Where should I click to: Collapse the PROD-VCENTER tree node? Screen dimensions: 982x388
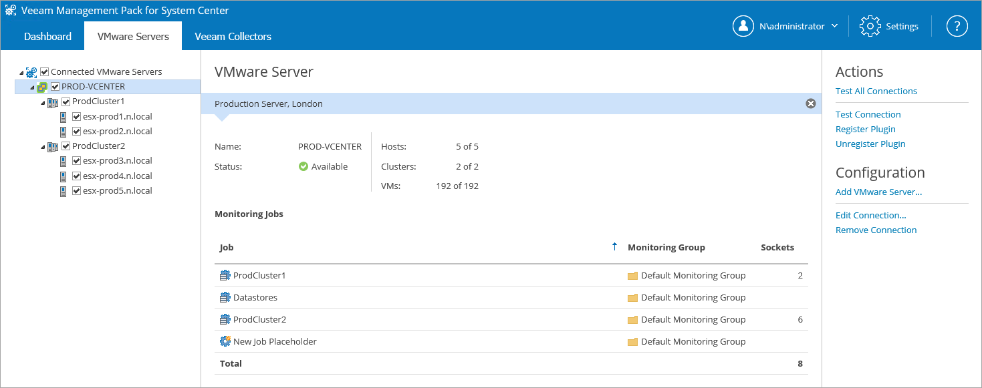(32, 87)
